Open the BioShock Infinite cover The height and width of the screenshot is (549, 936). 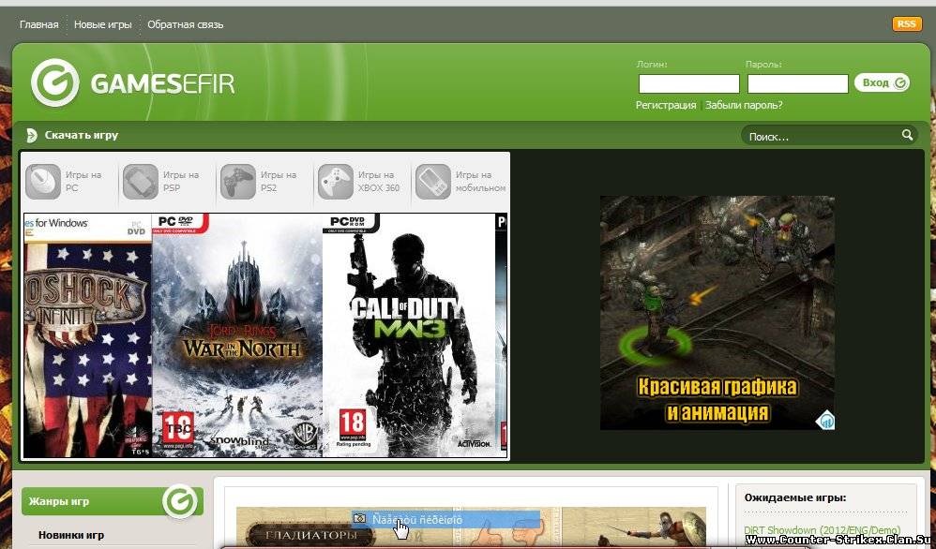(x=88, y=335)
